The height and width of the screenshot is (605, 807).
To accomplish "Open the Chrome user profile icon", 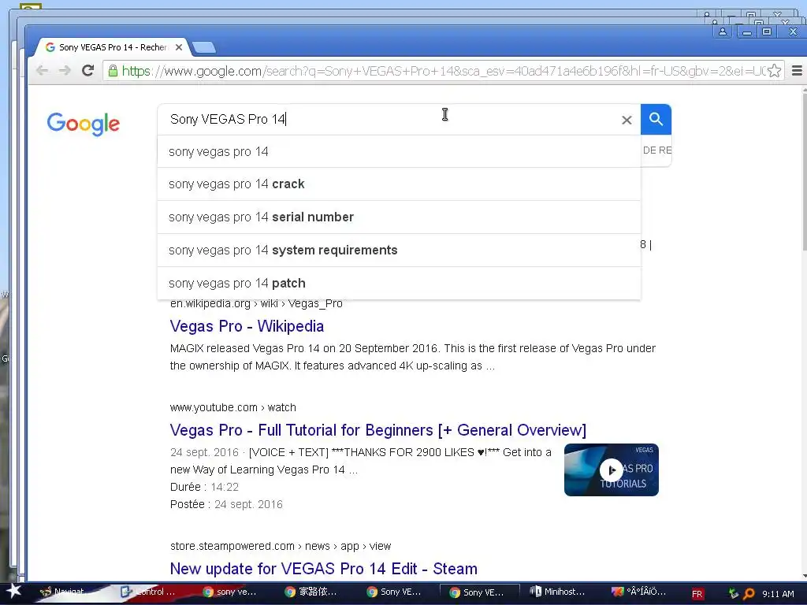I will tap(723, 32).
